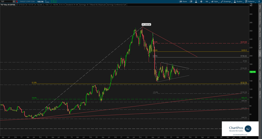Switch to the Trade side tab
The height and width of the screenshot is (139, 262).
point(260,7)
